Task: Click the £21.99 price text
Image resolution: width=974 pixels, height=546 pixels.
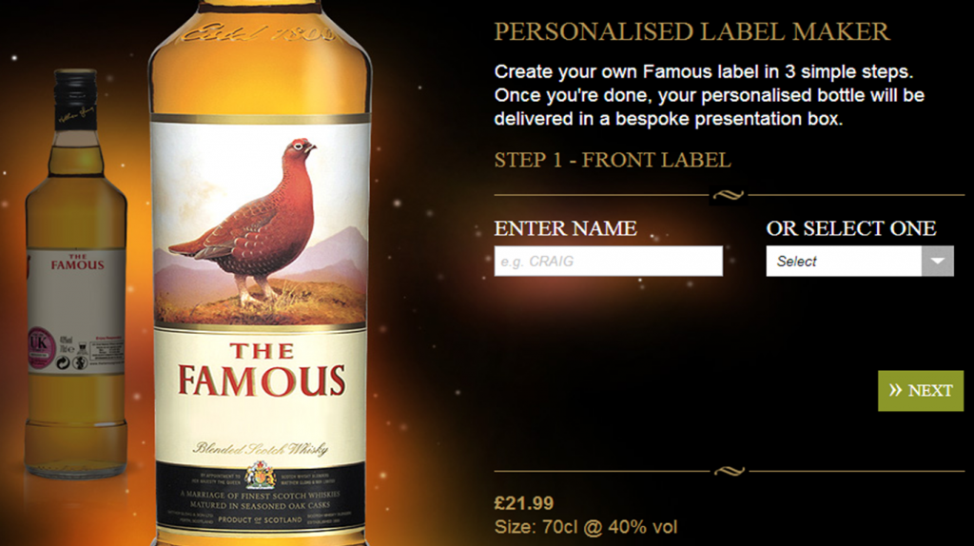Action: tap(524, 502)
